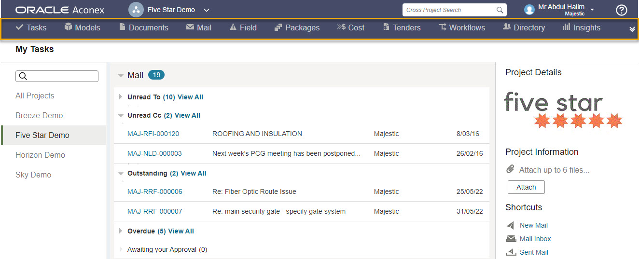Open mail MAJ-NLD-000003
Viewport: 639px width, 259px height.
pos(154,153)
